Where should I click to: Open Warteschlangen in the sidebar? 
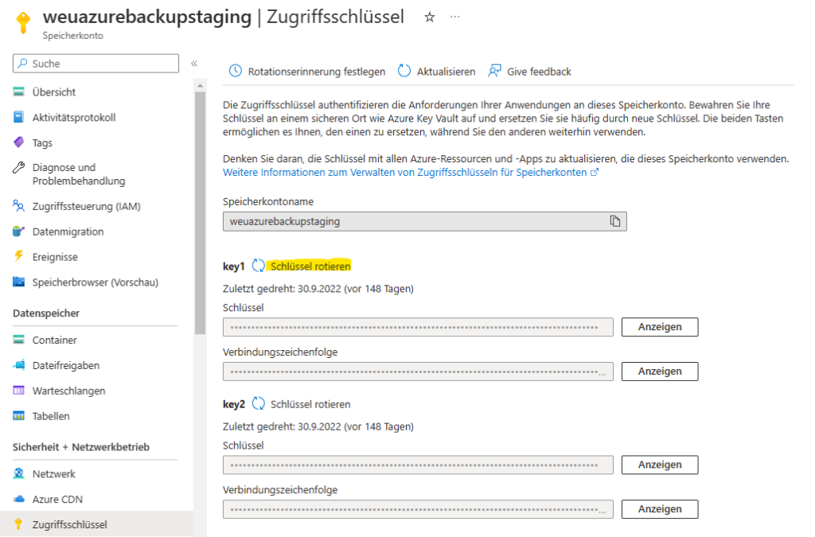[68, 391]
